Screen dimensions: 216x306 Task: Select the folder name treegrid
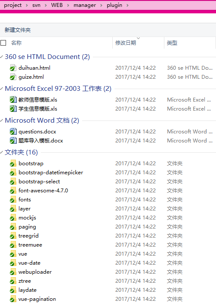28,236
